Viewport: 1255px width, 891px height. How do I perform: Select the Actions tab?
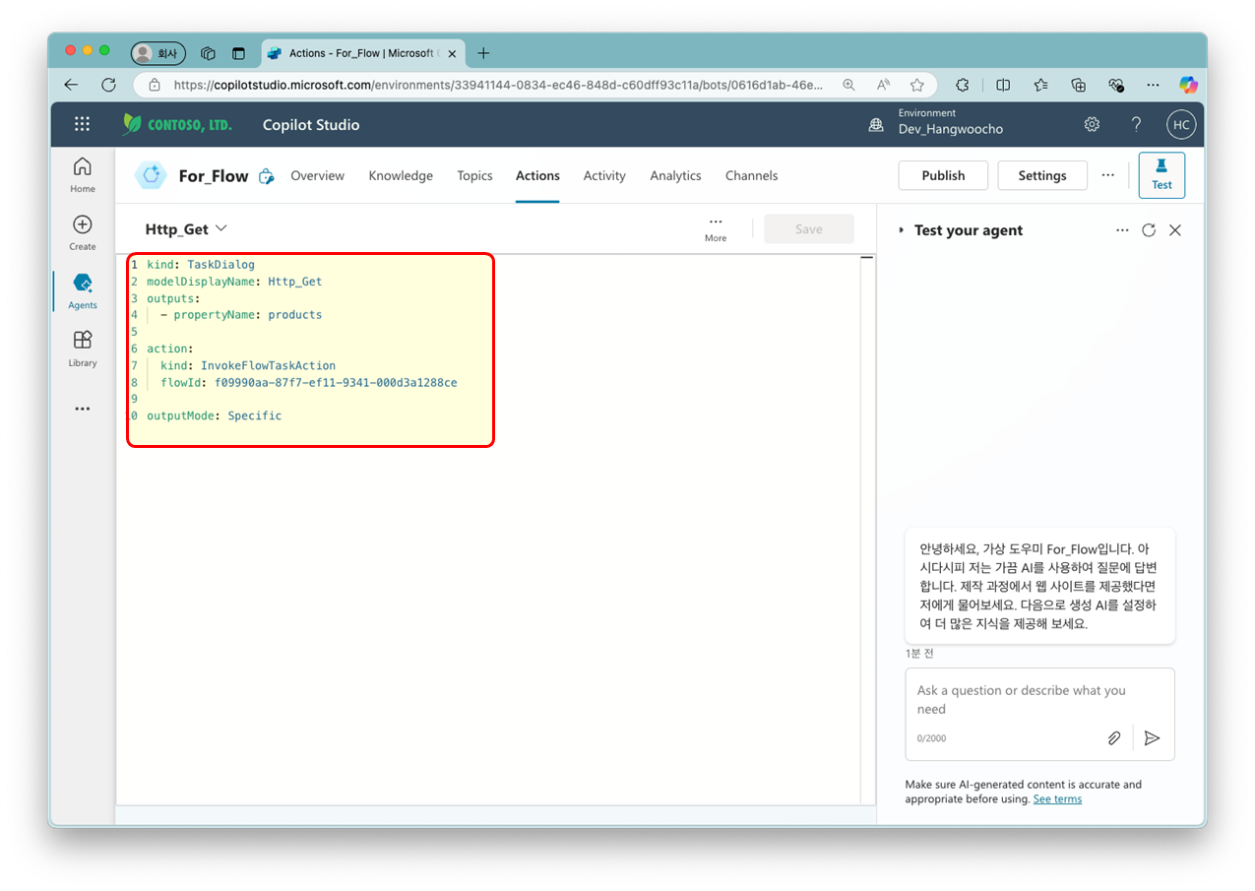537,176
